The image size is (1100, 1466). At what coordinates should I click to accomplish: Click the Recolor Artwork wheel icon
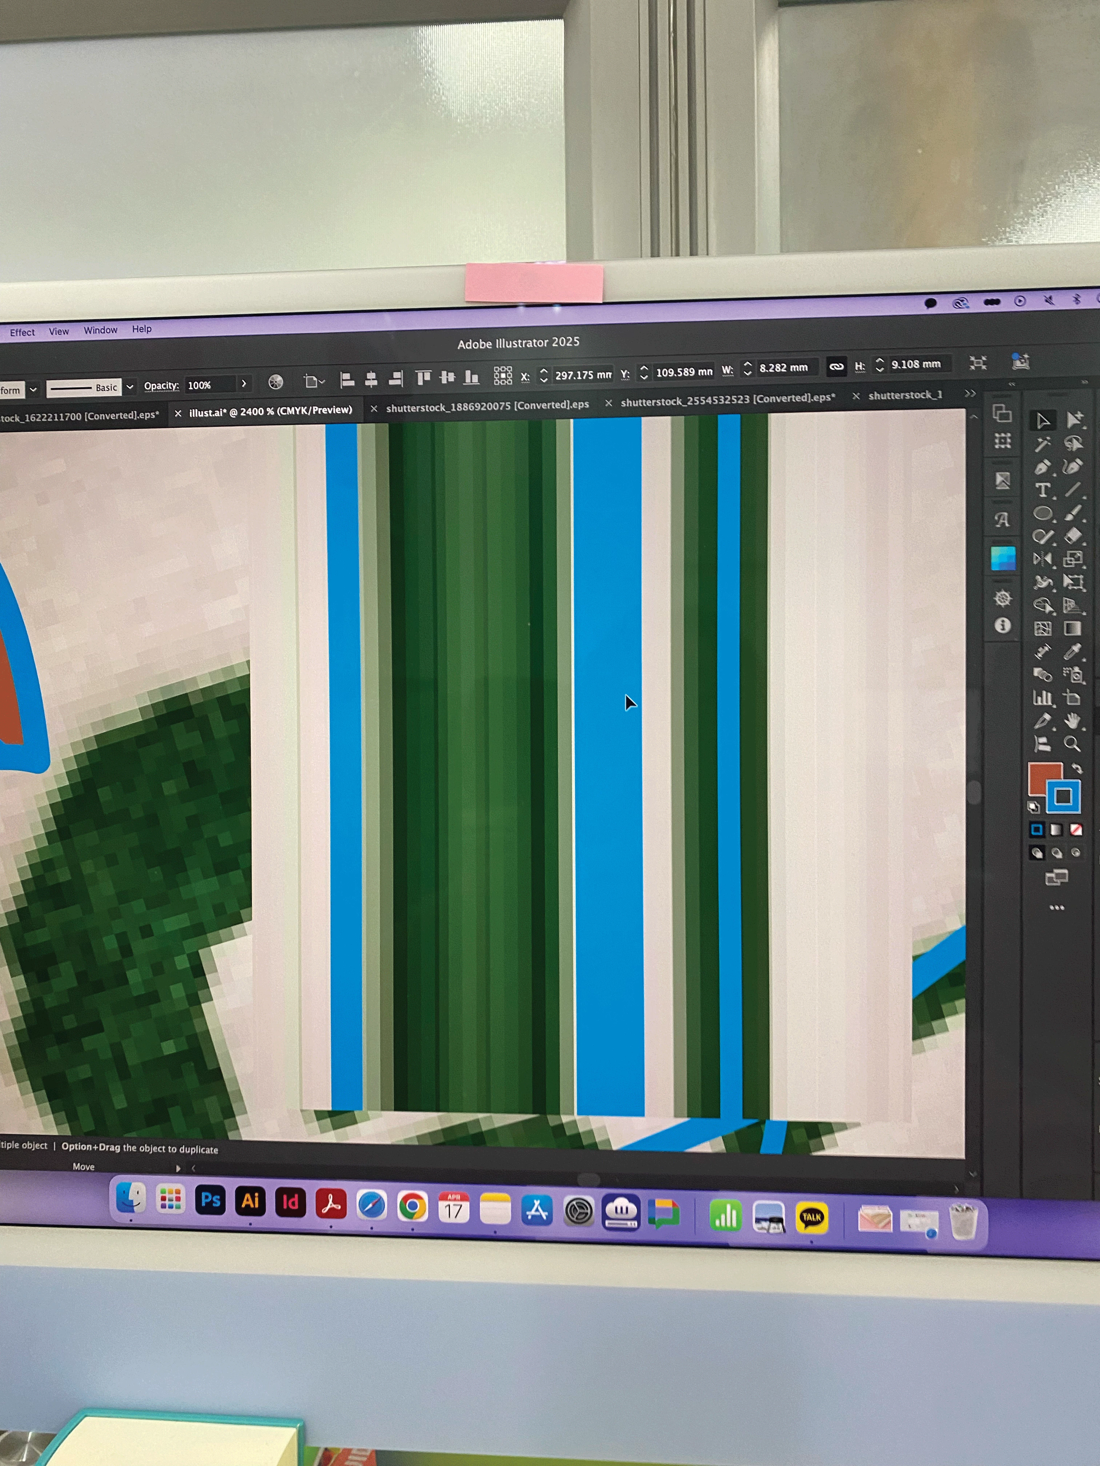coord(275,382)
